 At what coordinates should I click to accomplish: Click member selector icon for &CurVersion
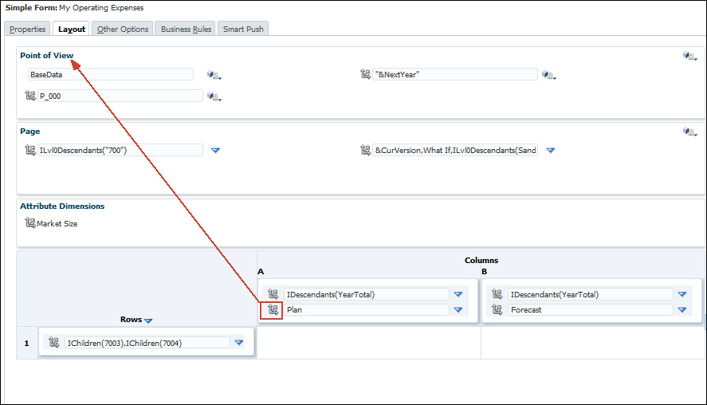coord(365,150)
